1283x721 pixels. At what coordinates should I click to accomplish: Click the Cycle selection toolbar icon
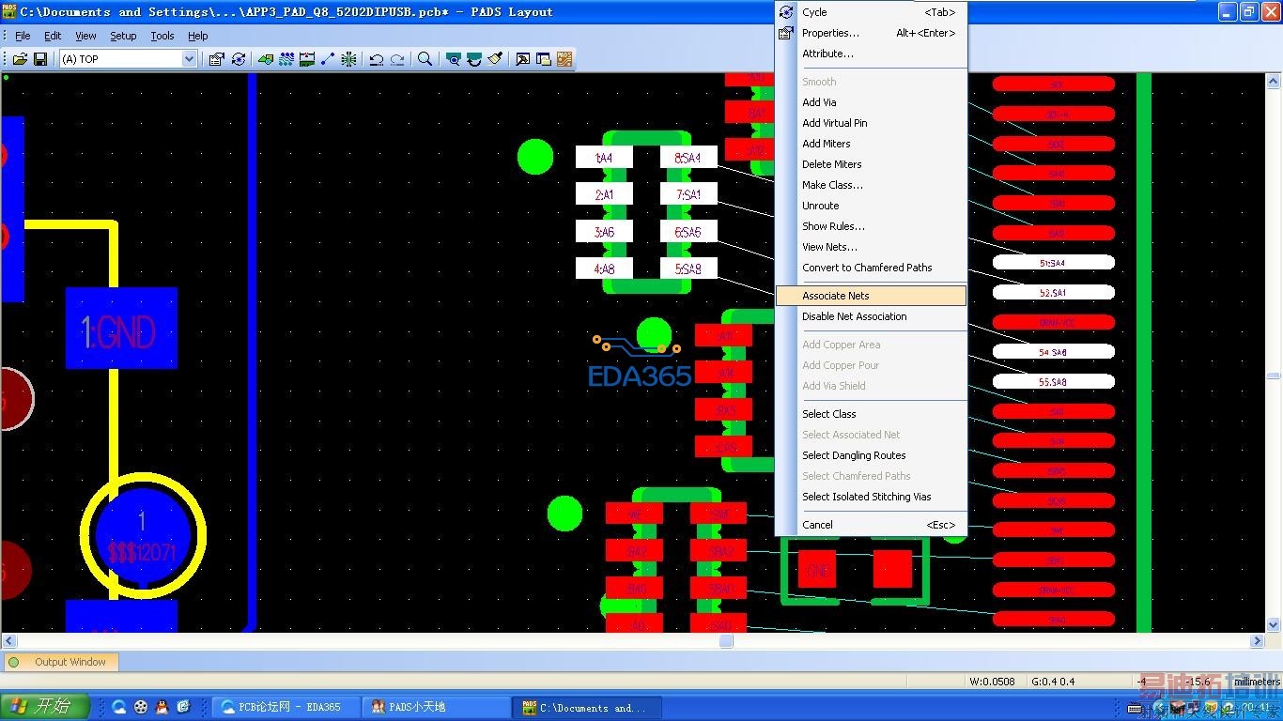(239, 59)
